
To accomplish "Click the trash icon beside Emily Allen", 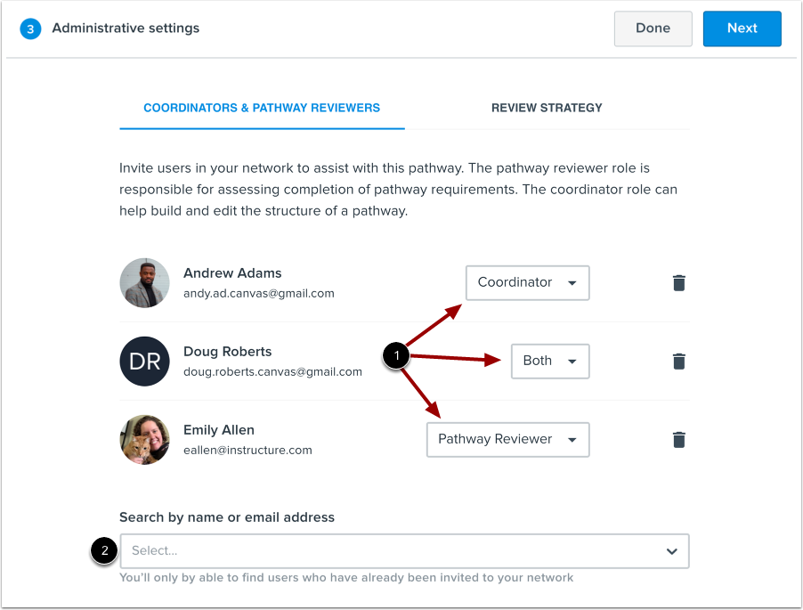I will [x=679, y=439].
